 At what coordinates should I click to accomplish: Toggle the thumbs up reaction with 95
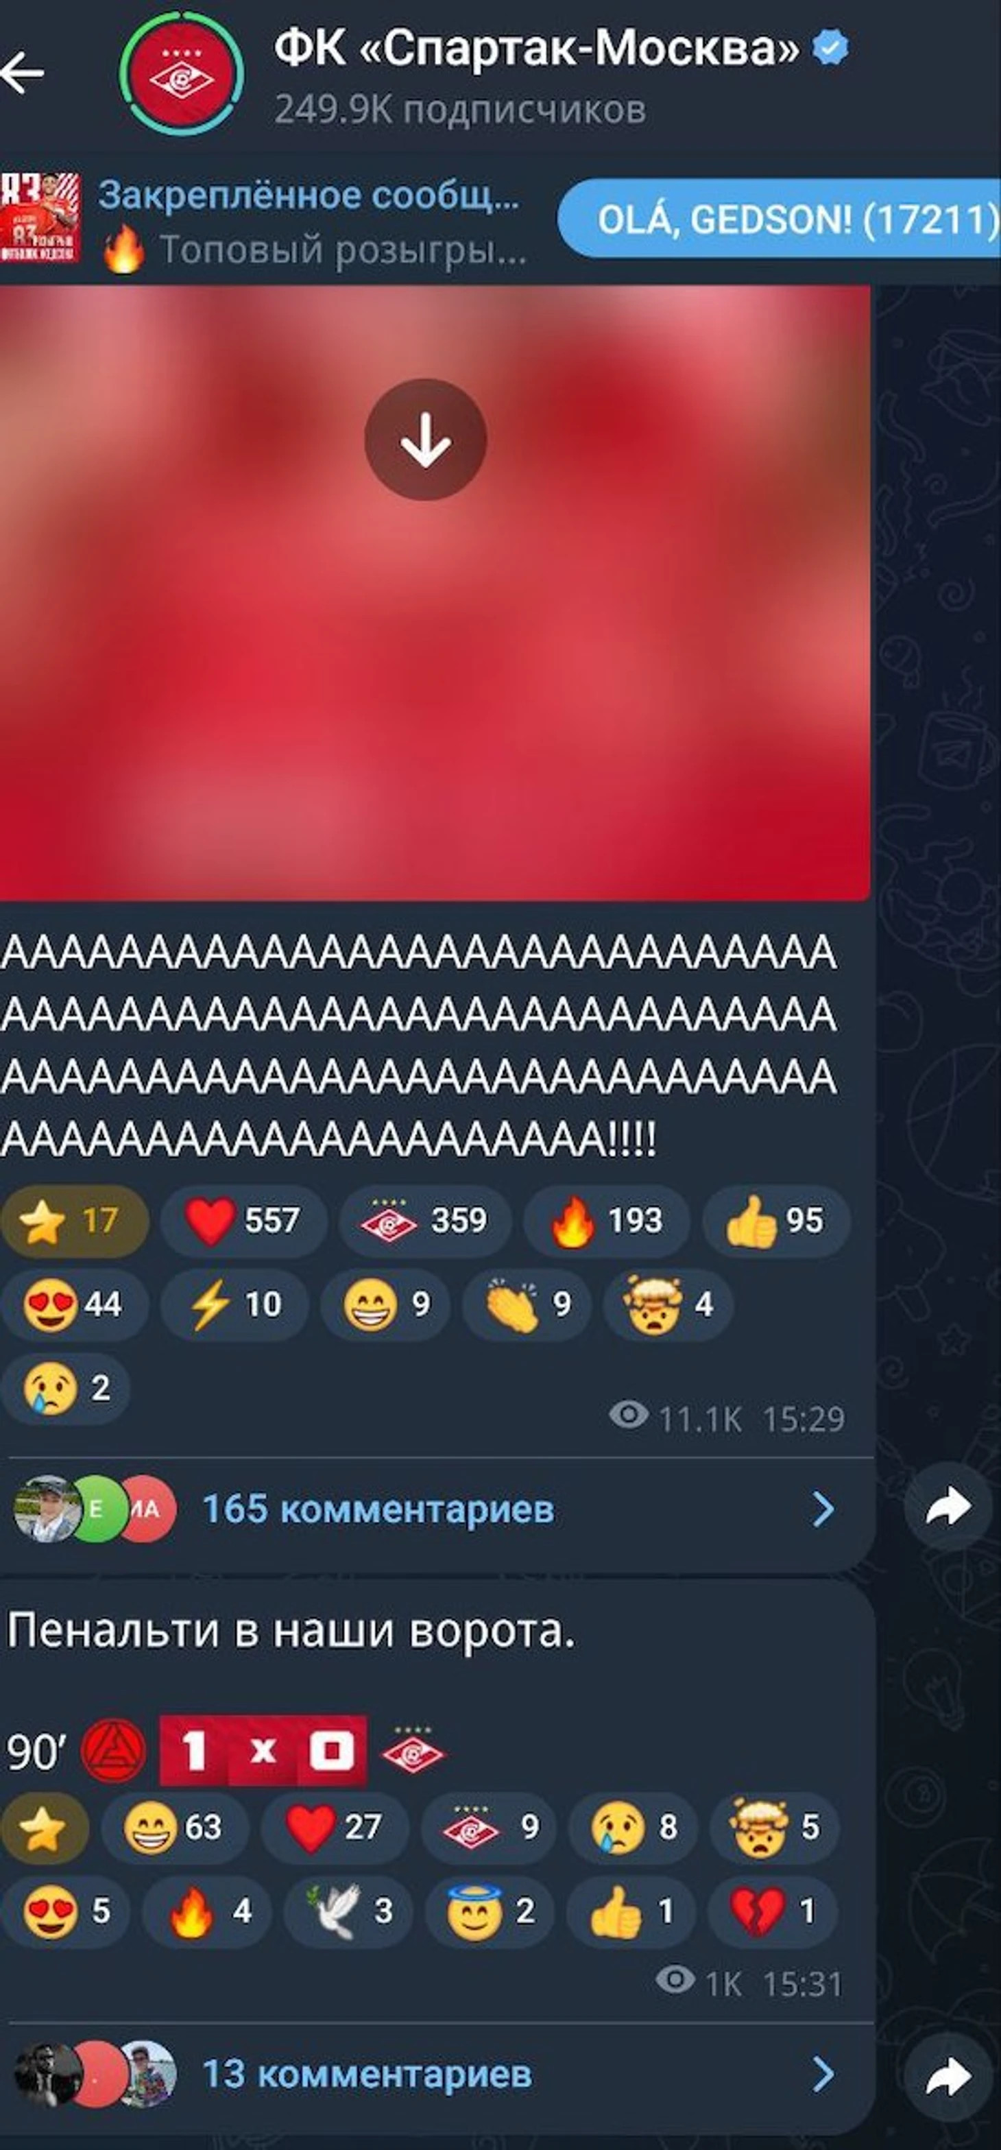tap(776, 1221)
